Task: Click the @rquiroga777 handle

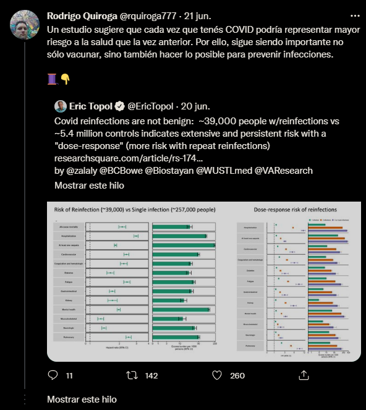Action: 148,16
